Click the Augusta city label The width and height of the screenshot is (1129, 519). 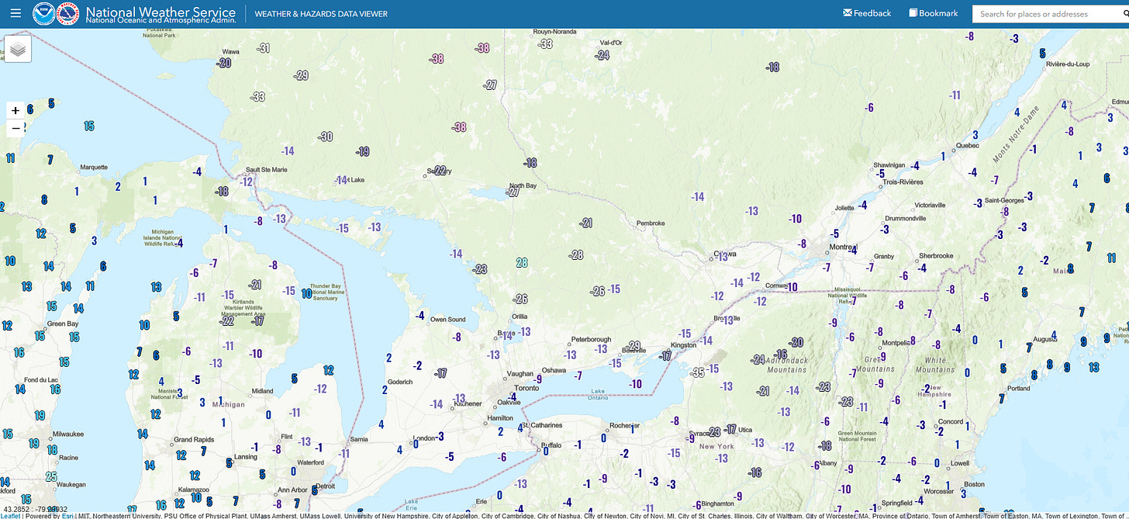click(x=1046, y=338)
